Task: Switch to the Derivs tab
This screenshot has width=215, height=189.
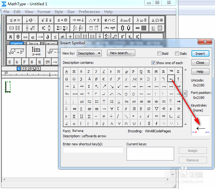Action: [34, 43]
